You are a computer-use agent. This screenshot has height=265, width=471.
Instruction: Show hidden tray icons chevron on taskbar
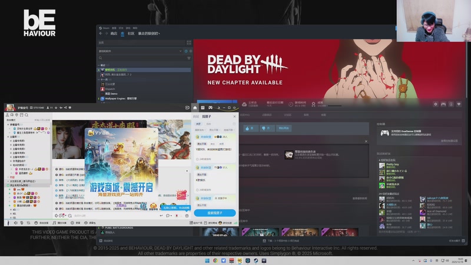coord(413,260)
